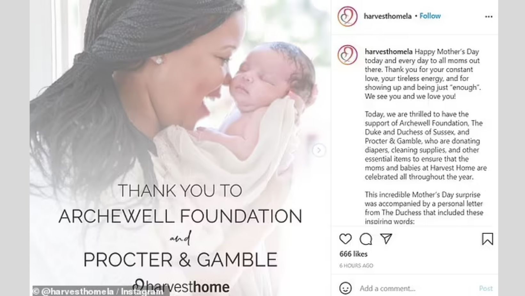
Task: Open the profile avatar beside the caption
Action: coord(348,55)
